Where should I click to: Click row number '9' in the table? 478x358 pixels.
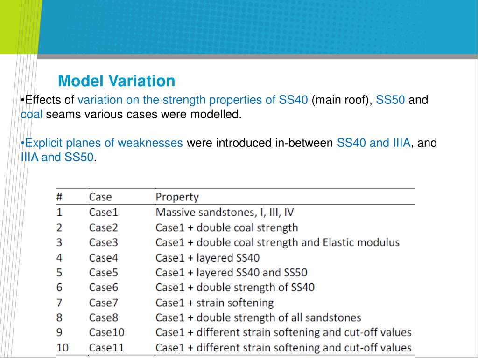pos(59,332)
